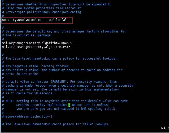Click the 'is to cache for 30 seconds' line
Viewport: 169px width, 133px height.
coord(29,93)
